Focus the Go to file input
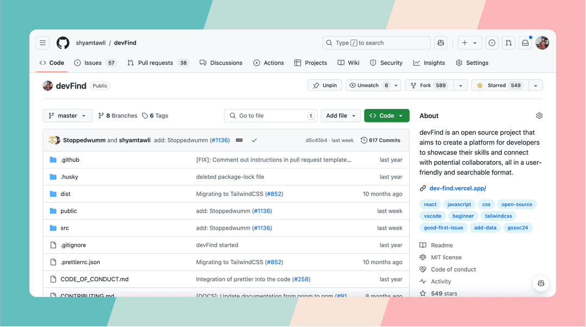 coord(271,116)
